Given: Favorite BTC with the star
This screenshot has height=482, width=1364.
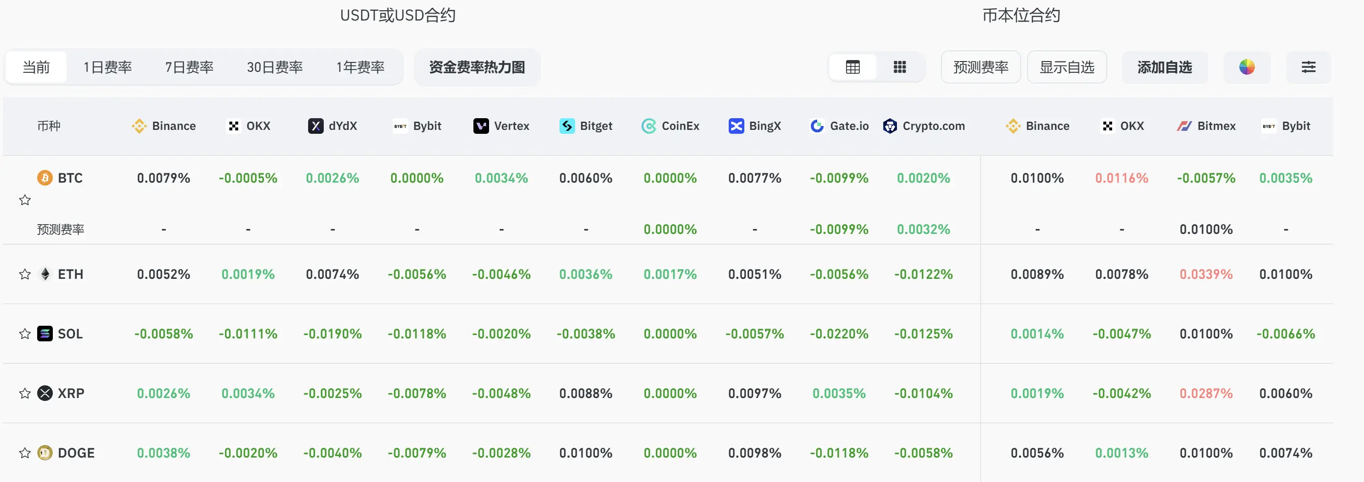Looking at the screenshot, I should (25, 200).
